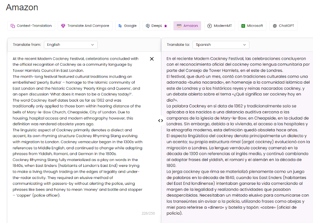Open the Translate from language dropdown
Viewport: 313px width, 223px height.
tap(71, 44)
